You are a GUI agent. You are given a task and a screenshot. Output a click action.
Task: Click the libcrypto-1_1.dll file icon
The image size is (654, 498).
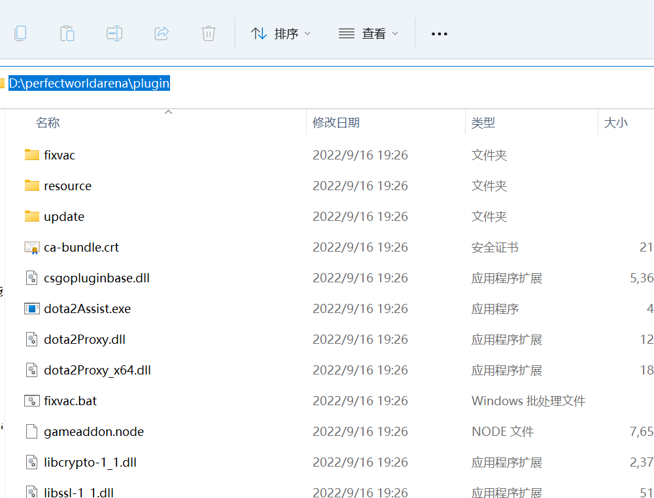[31, 462]
